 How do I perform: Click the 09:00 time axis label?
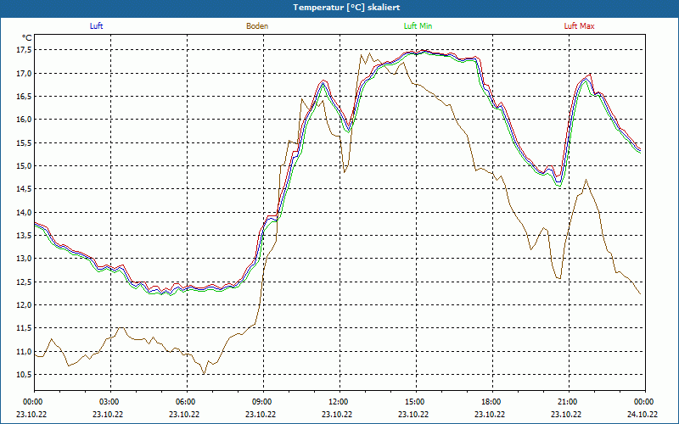pos(261,402)
